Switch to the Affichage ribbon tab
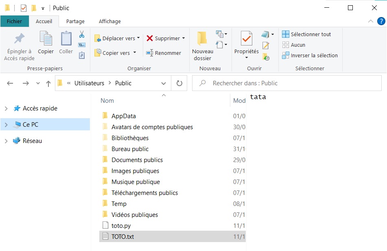 tap(109, 21)
